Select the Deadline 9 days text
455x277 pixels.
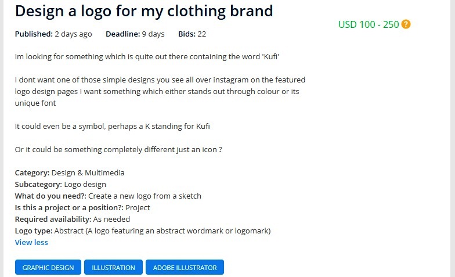coord(135,34)
